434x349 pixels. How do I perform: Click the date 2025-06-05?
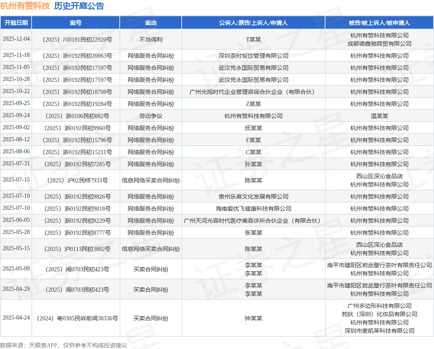16,220
